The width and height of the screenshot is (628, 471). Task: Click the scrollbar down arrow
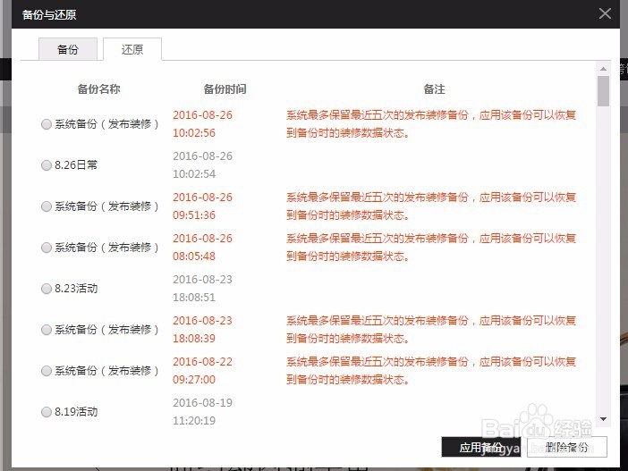click(x=603, y=419)
